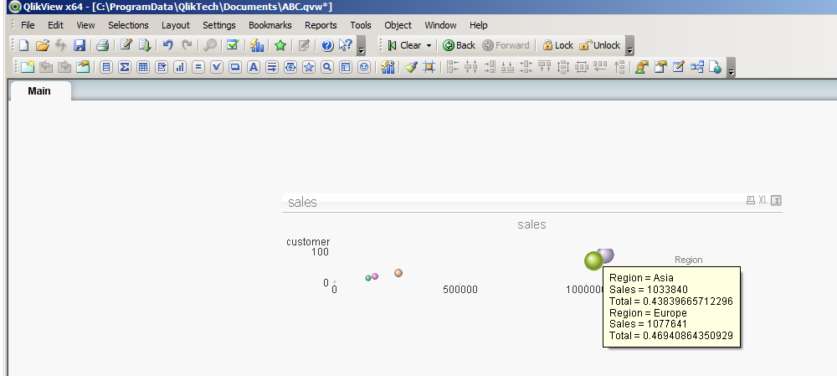
Task: Lock current selections
Action: click(x=557, y=45)
